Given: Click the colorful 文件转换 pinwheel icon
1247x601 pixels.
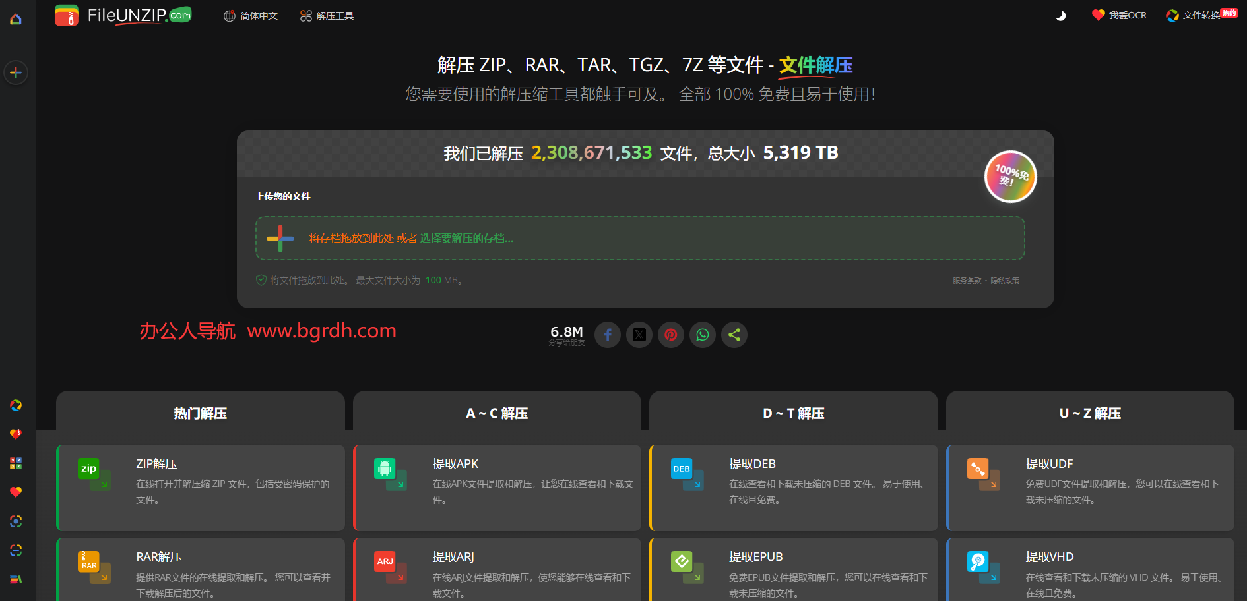Looking at the screenshot, I should tap(1171, 14).
